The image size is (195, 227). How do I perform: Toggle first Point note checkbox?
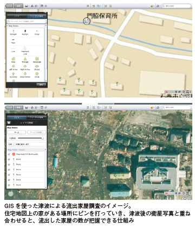coord(9,159)
